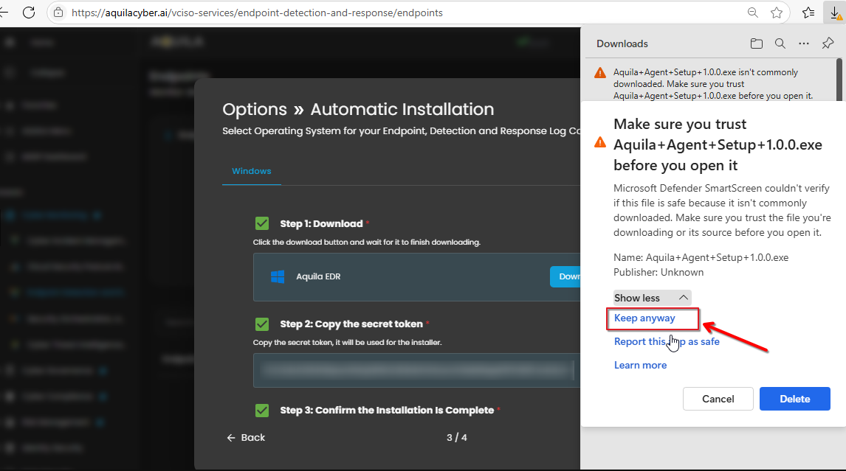The image size is (846, 471).
Task: Open the Learn more link
Action: click(x=640, y=365)
